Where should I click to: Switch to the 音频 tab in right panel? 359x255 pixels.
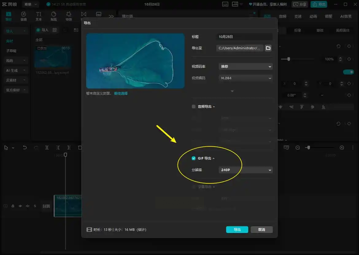pyautogui.click(x=283, y=16)
